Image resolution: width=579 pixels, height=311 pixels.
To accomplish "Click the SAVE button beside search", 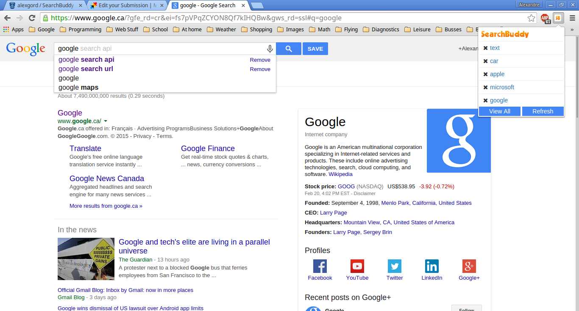I will coord(315,49).
